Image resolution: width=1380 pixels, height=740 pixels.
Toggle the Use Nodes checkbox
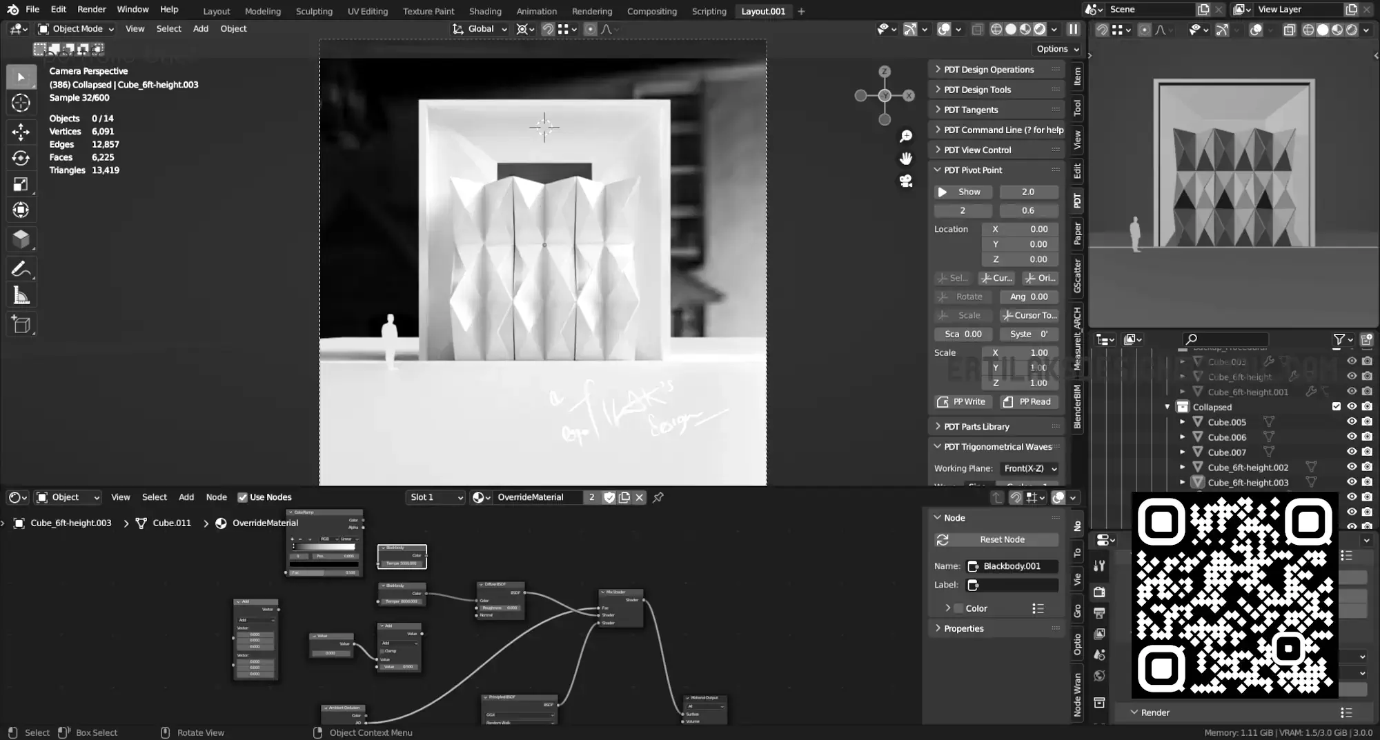point(242,497)
